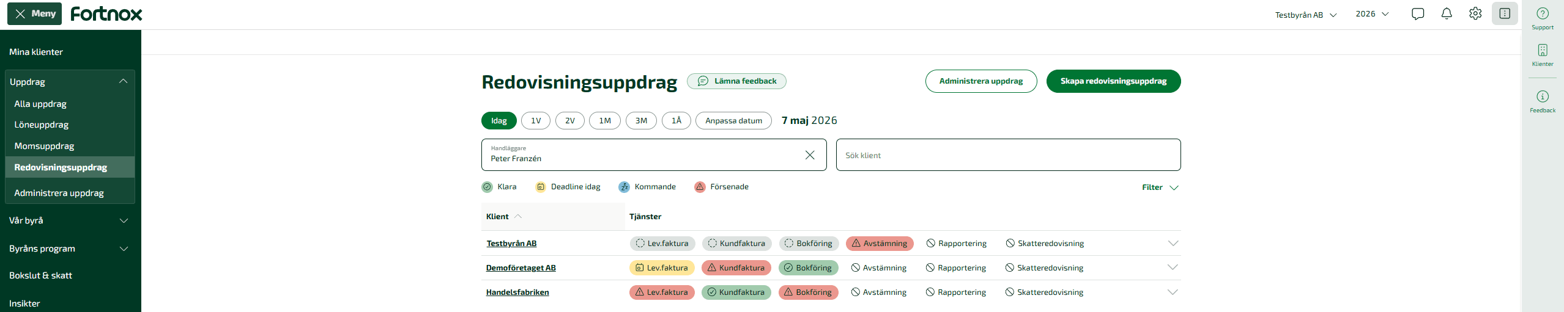Open Bokslut & skatt
The image size is (1564, 312).
click(x=40, y=275)
